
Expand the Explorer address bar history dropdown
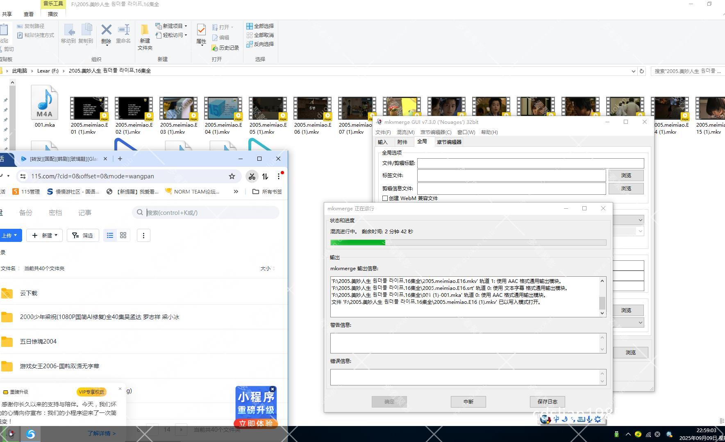[x=633, y=71]
